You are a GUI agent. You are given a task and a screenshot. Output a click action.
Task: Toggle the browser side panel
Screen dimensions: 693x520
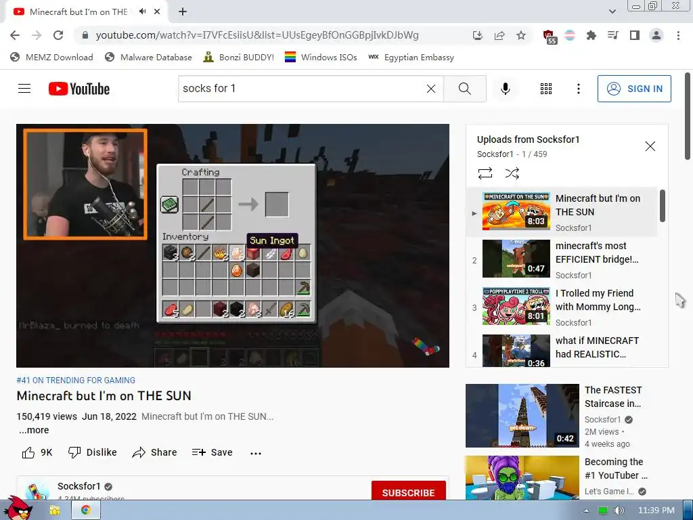635,35
